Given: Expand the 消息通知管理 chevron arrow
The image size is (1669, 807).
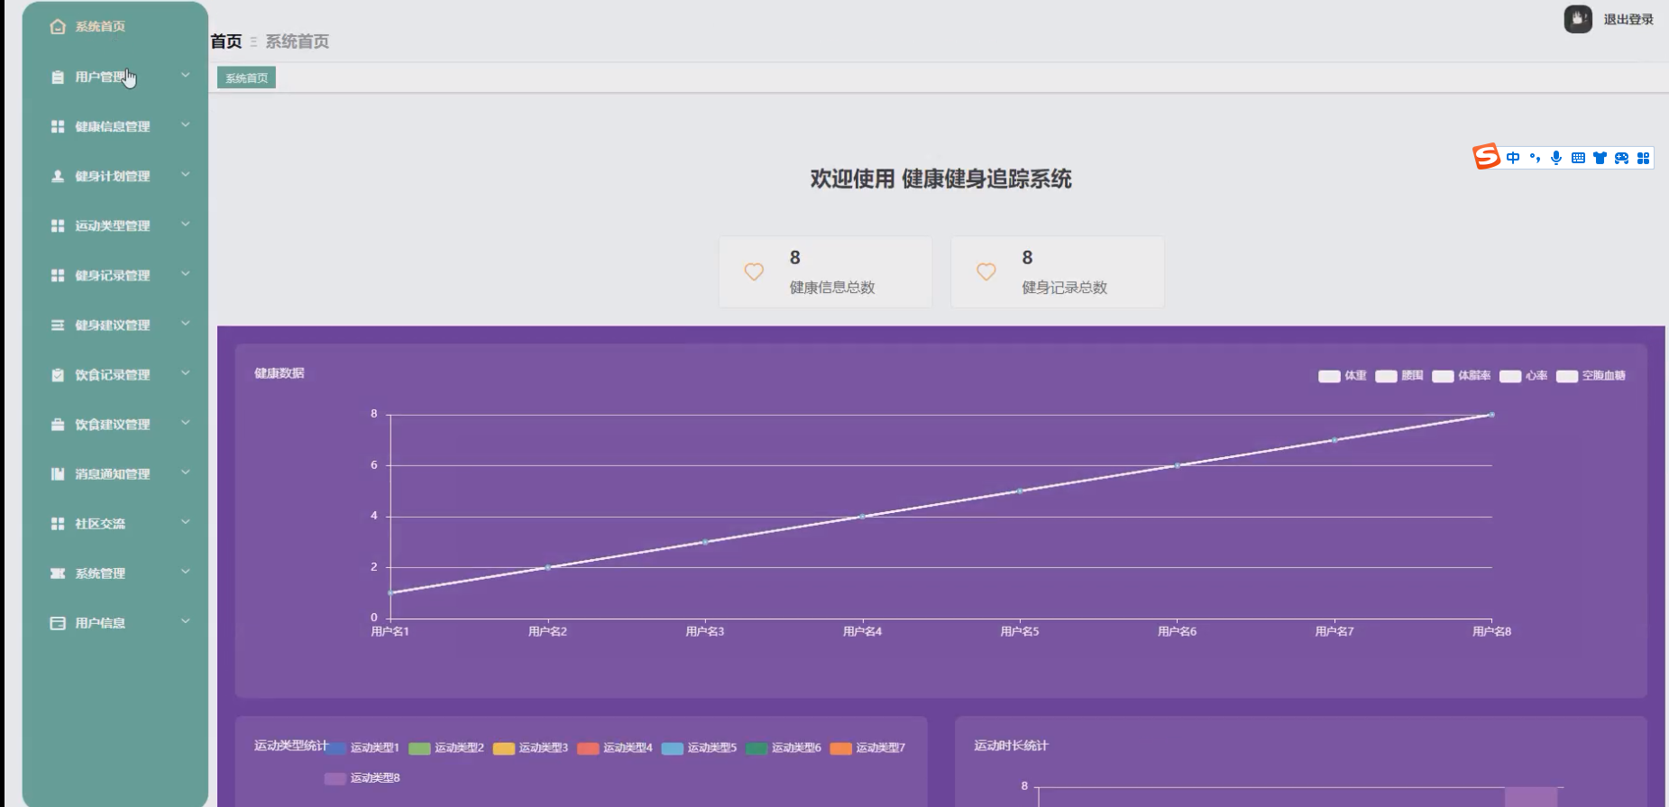Looking at the screenshot, I should pos(186,472).
